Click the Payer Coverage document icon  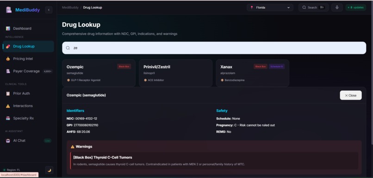click(x=8, y=71)
